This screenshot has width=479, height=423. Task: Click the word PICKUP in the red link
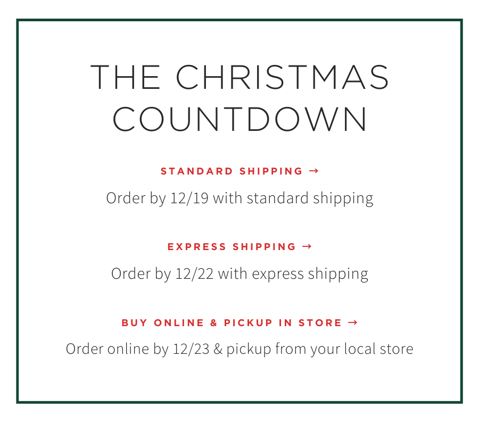click(248, 322)
